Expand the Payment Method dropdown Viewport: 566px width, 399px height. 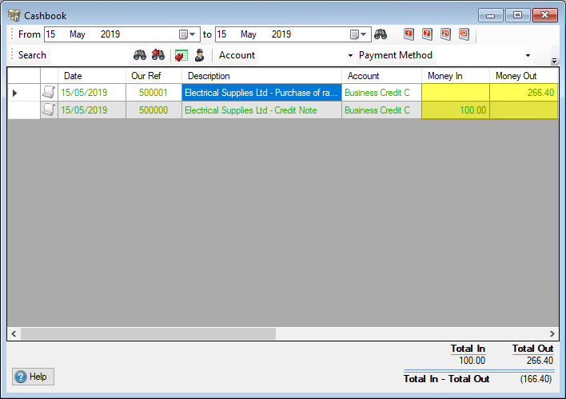click(528, 56)
